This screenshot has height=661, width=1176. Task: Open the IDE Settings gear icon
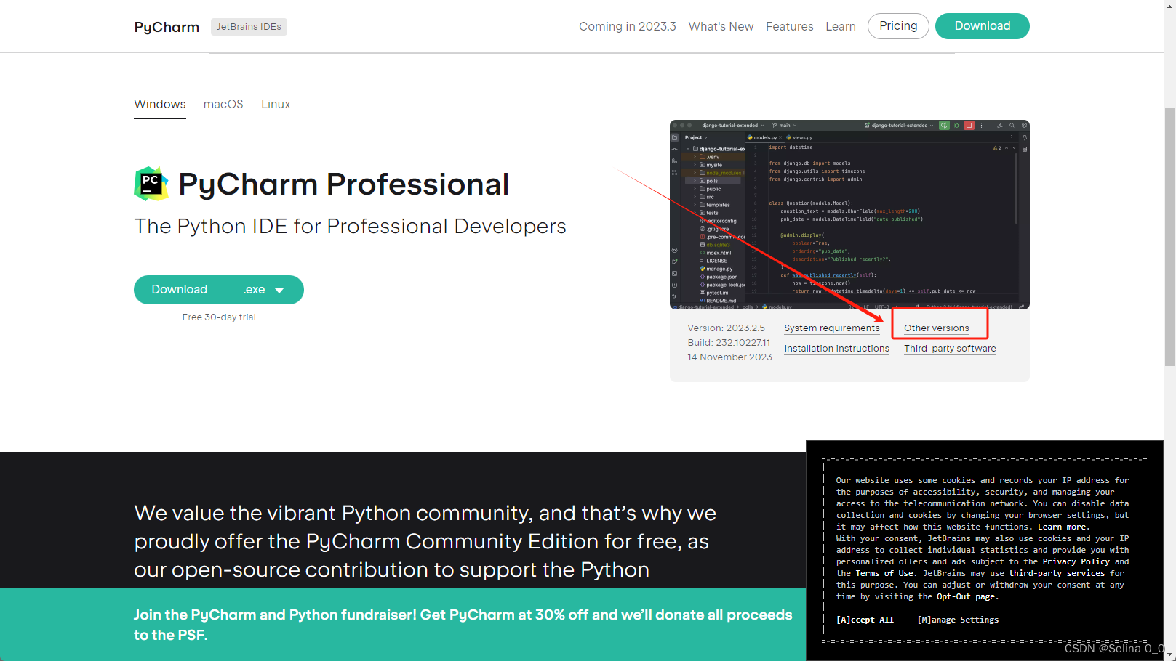[x=1024, y=125]
